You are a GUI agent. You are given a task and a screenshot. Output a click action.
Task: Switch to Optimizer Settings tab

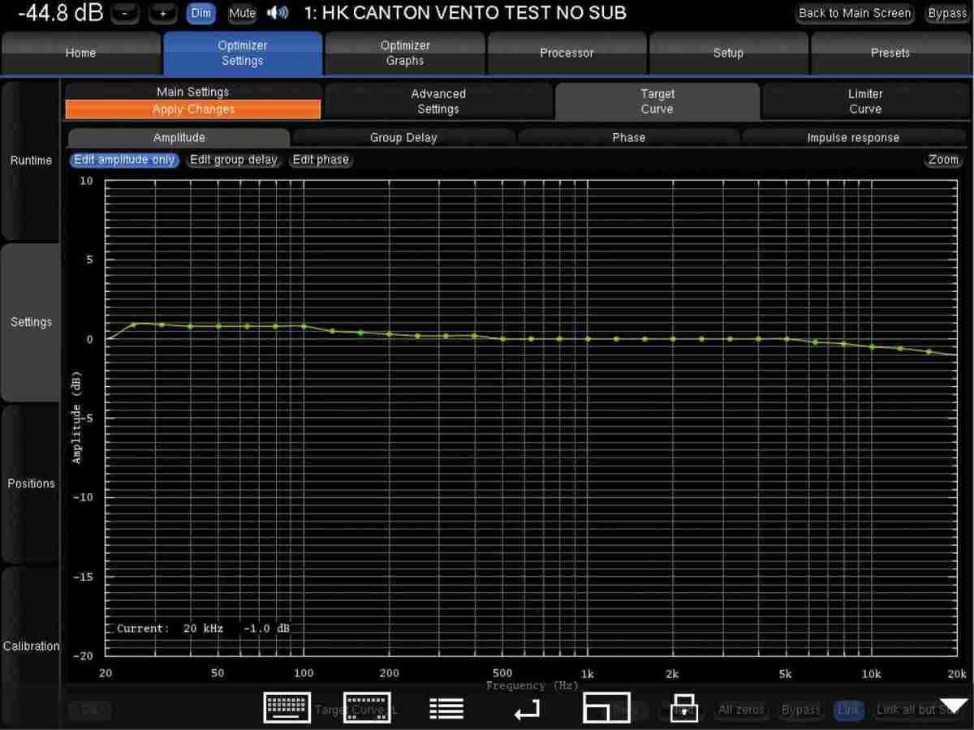(x=243, y=54)
